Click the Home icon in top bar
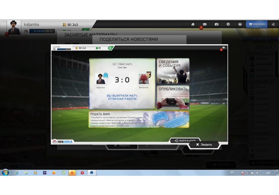This screenshot has width=279, height=195. point(193,25)
